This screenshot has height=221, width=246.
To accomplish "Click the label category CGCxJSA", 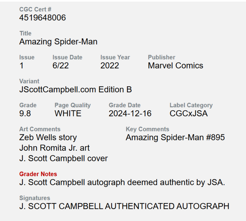I will pyautogui.click(x=189, y=114).
